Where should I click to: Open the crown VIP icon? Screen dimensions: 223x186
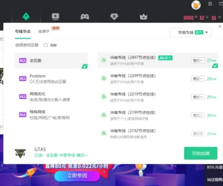point(143,17)
